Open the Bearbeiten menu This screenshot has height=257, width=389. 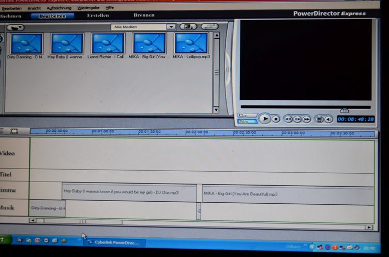pos(11,8)
